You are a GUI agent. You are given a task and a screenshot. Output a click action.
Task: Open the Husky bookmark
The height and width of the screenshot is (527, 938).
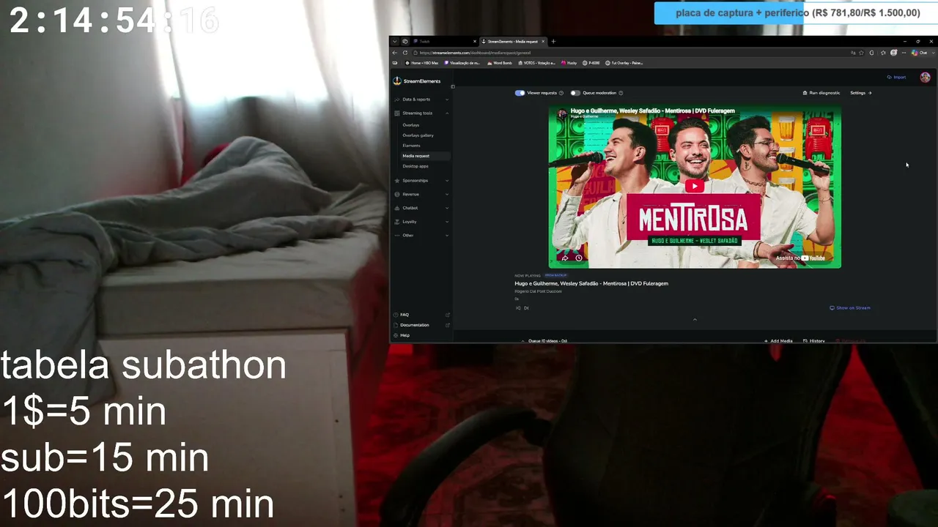tap(569, 63)
